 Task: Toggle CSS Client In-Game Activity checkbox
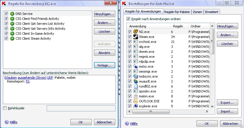tap(6, 33)
